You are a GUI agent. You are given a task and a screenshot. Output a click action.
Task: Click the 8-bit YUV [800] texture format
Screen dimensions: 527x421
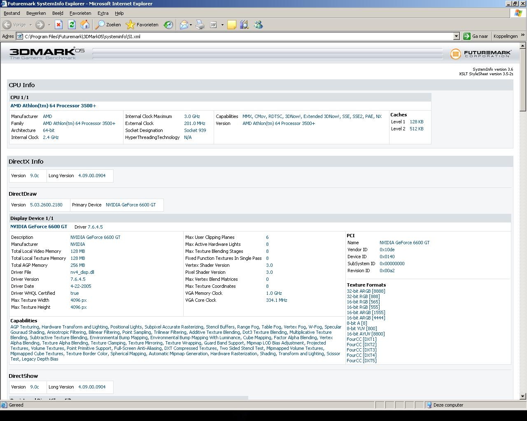pos(362,328)
